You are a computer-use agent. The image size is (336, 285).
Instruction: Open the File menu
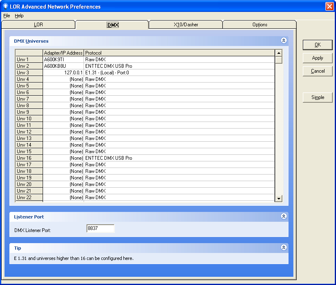pos(6,16)
